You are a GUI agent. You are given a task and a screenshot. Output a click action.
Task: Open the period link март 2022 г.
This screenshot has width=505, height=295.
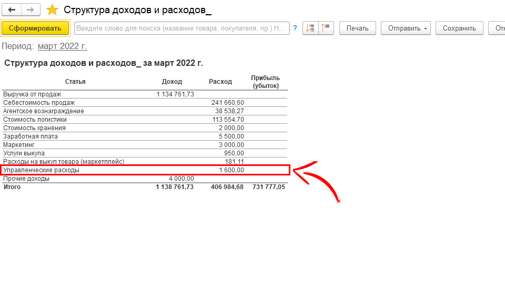(x=62, y=46)
